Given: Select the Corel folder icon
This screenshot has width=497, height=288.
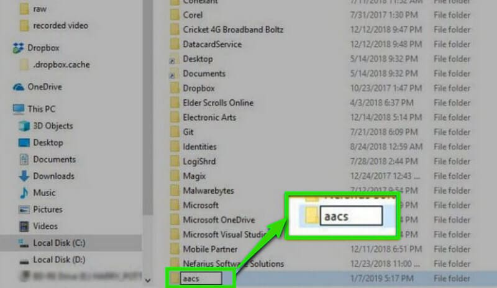Looking at the screenshot, I should (x=175, y=15).
